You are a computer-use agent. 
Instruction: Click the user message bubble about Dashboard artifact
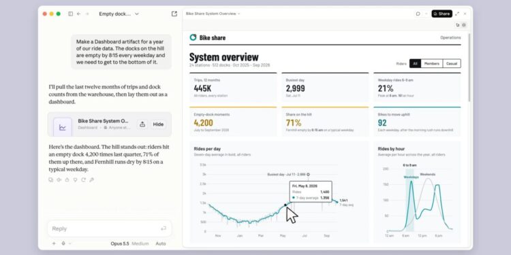(121, 52)
